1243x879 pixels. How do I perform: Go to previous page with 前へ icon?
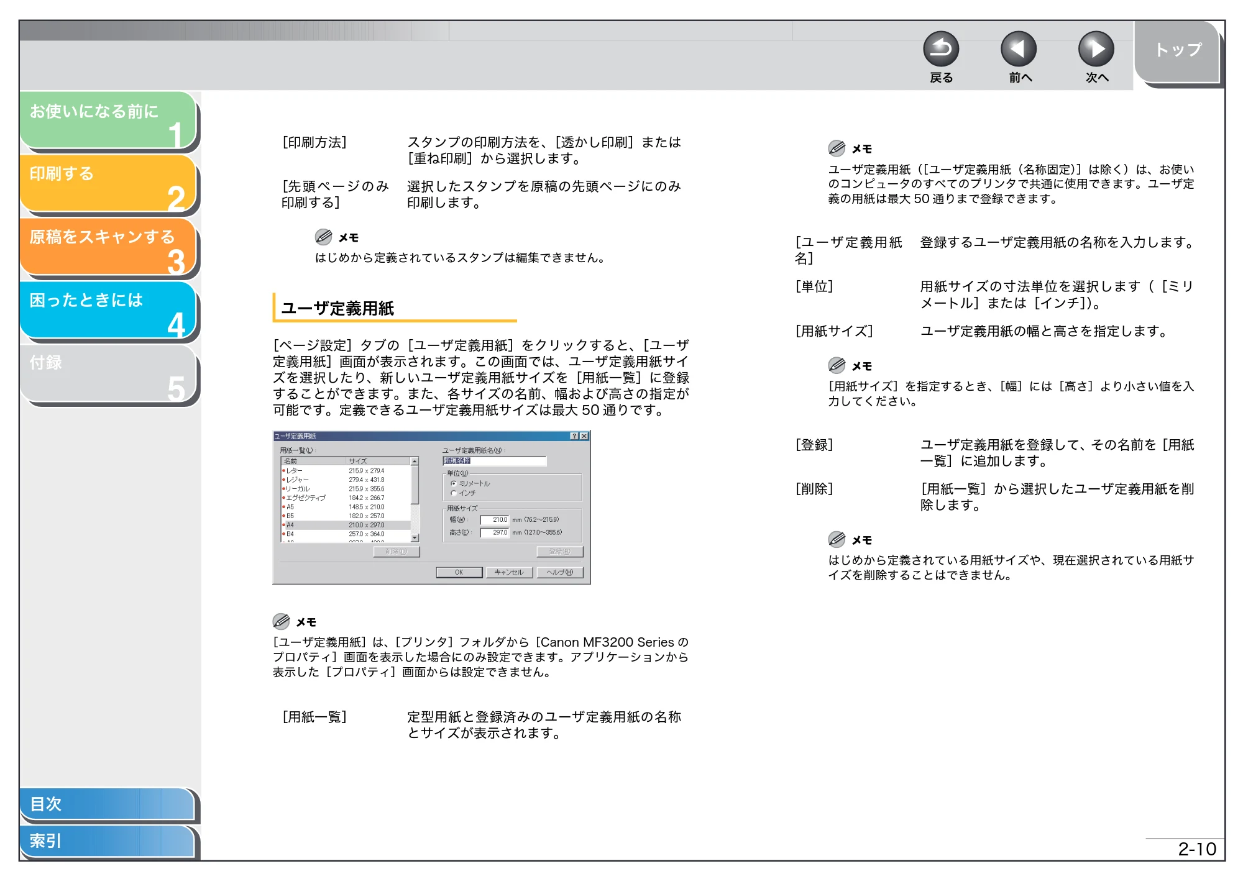pos(1018,49)
